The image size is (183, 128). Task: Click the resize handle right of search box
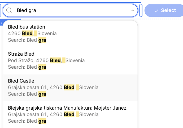coord(141,10)
